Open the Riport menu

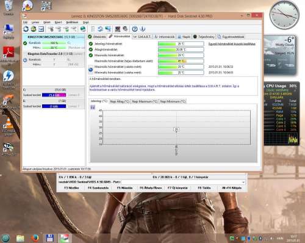[58, 22]
